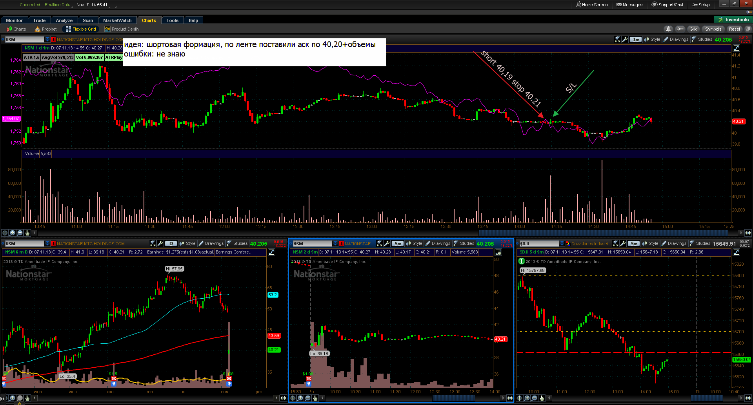This screenshot has width=753, height=405.
Task: Zoom out using minus magnifier under top chart
Action: 20,233
